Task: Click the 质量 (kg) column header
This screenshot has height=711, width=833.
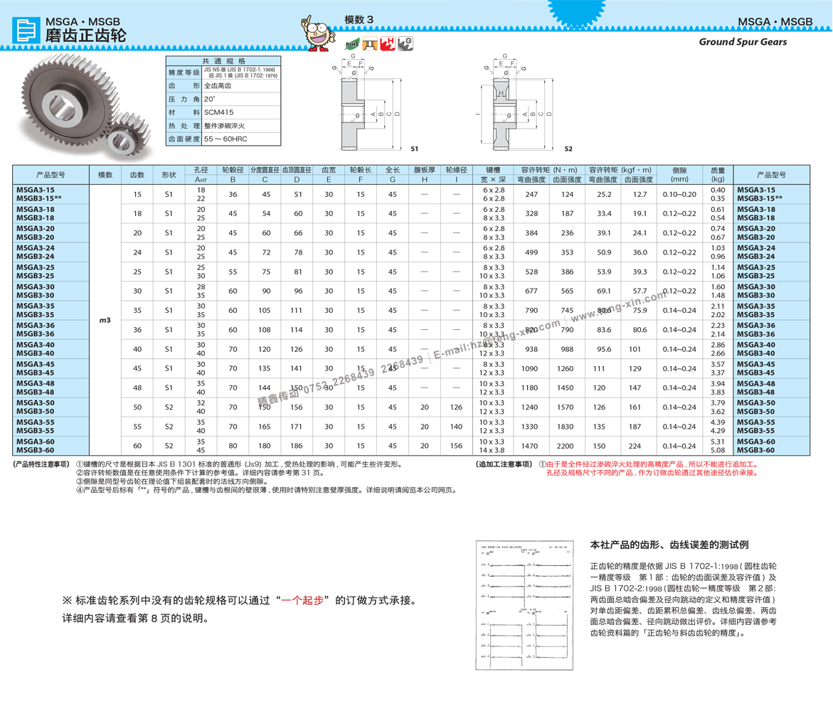Action: point(718,175)
